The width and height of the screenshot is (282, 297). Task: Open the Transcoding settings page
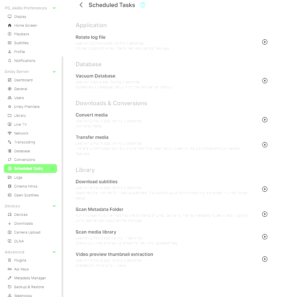tap(24, 142)
